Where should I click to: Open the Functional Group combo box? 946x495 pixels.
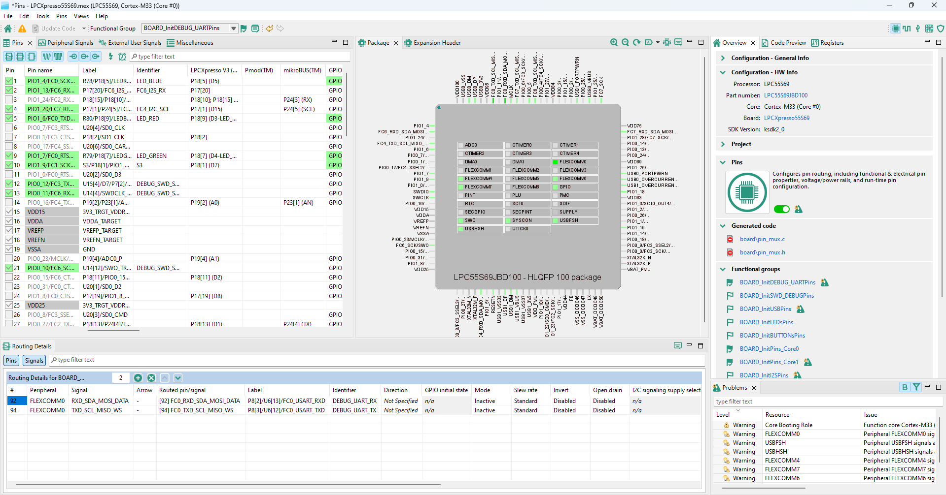[190, 29]
